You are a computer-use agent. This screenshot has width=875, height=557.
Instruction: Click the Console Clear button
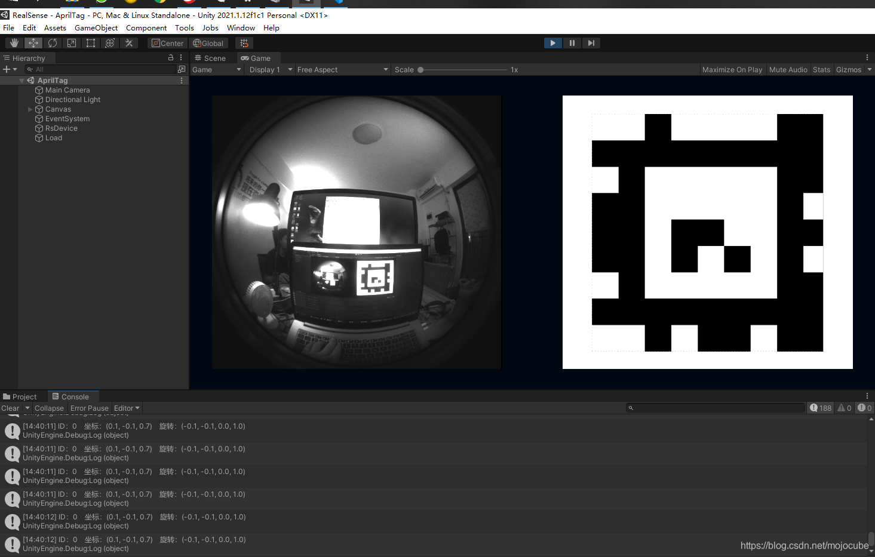[x=10, y=408]
